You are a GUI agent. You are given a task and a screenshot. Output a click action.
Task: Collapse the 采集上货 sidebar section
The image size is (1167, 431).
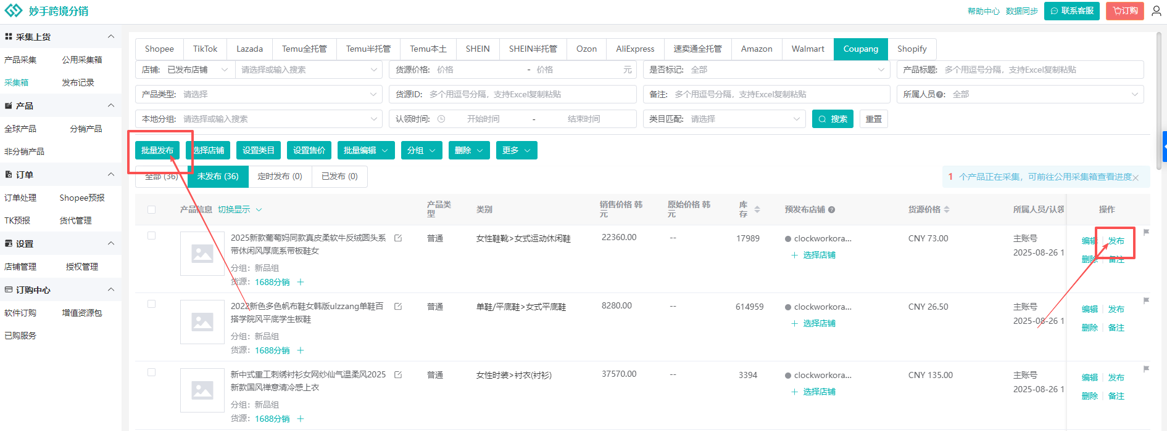tap(111, 37)
